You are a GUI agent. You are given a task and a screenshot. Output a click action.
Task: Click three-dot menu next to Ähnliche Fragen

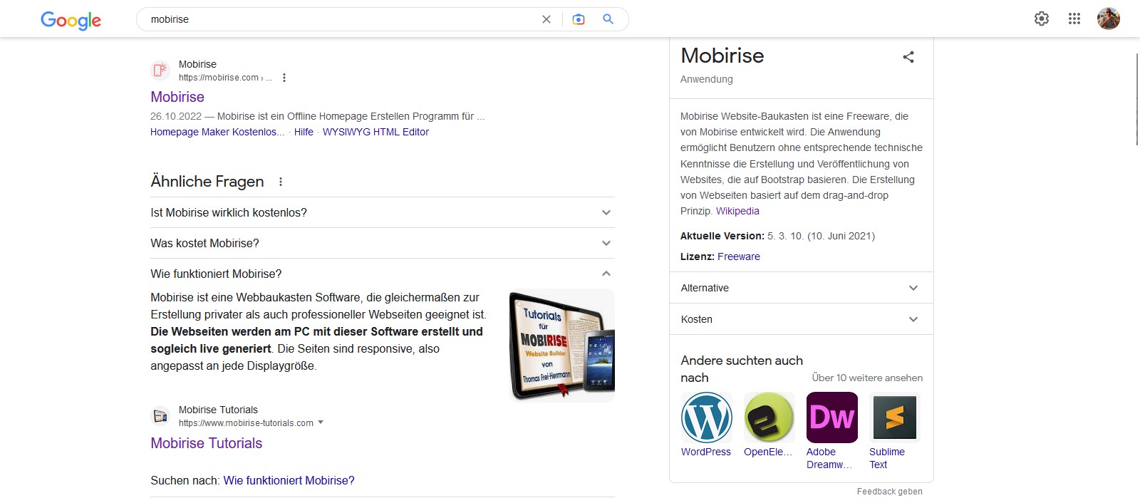click(x=281, y=182)
